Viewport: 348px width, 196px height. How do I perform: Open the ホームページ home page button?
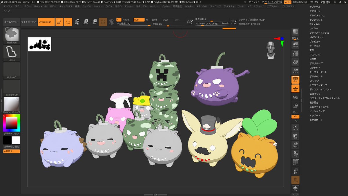[12, 22]
